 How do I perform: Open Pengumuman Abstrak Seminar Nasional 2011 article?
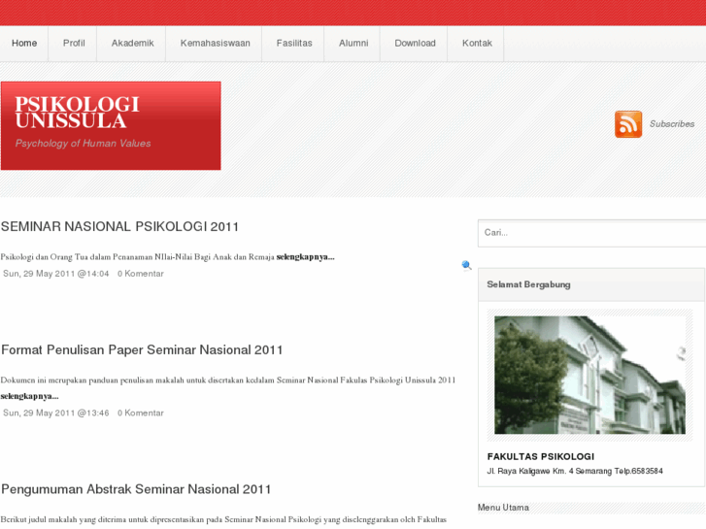tap(136, 489)
